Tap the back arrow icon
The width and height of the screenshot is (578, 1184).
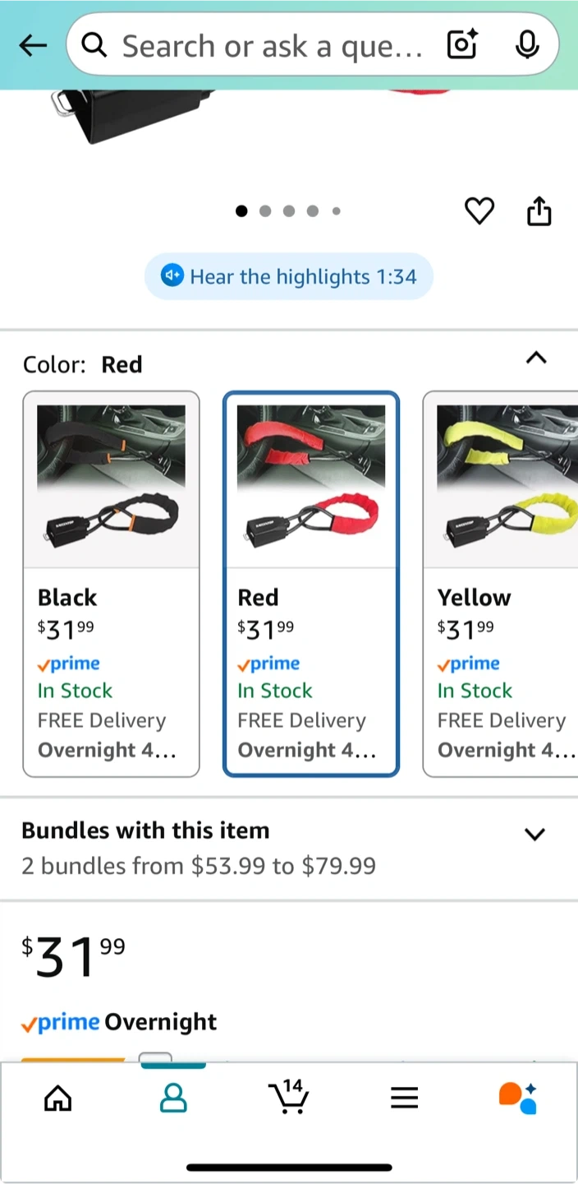click(33, 46)
